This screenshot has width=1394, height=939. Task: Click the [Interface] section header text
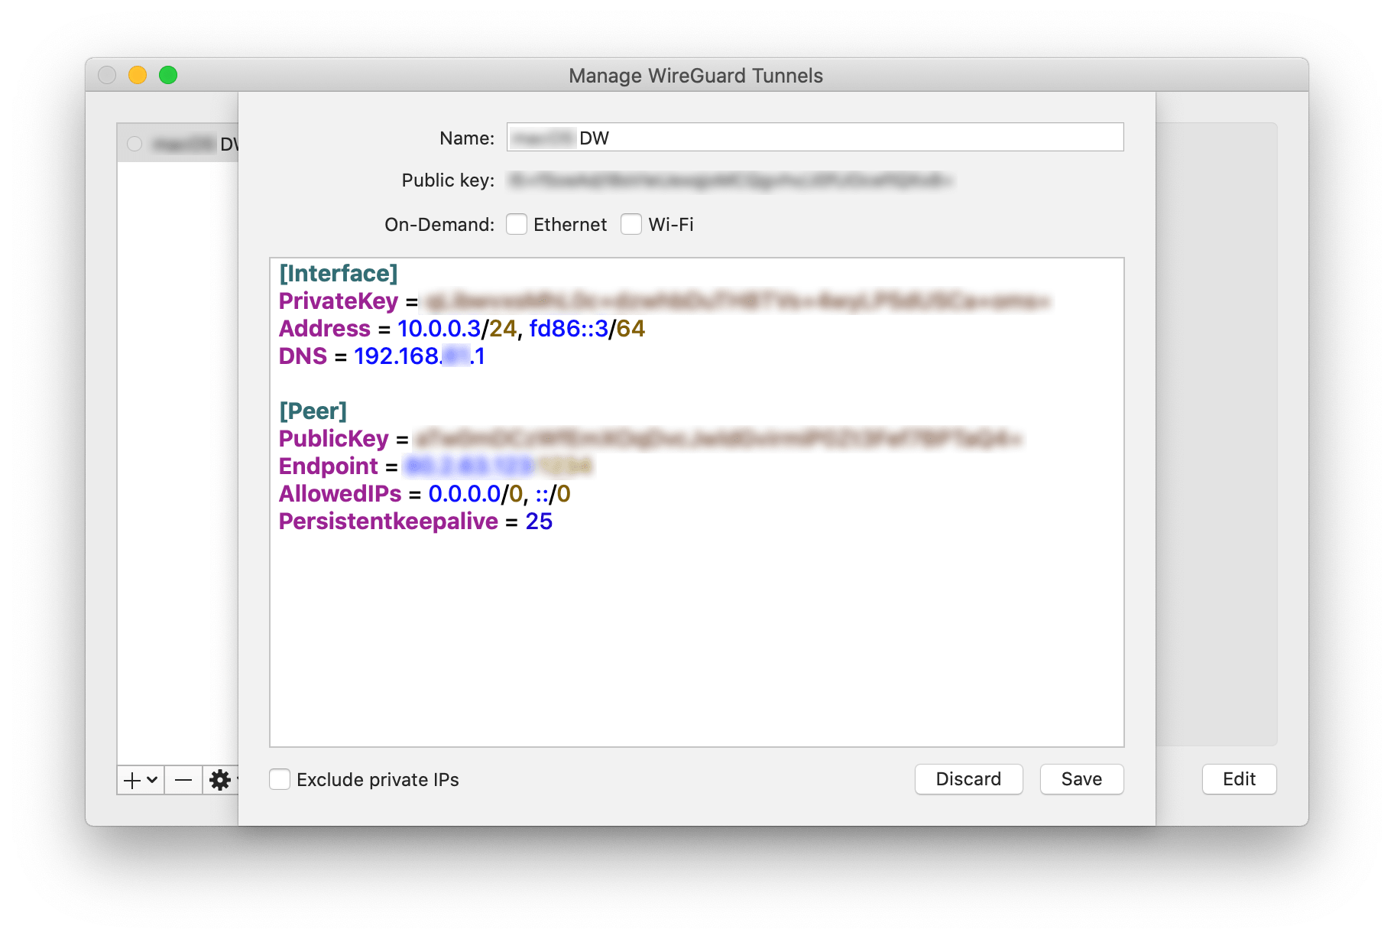(x=339, y=274)
